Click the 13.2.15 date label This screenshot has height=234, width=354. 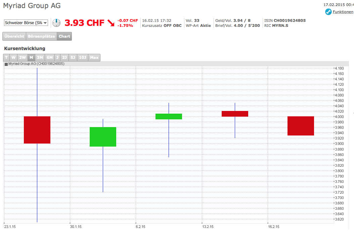[x=208, y=227]
